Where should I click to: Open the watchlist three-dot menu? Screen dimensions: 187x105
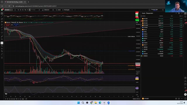[181, 13]
